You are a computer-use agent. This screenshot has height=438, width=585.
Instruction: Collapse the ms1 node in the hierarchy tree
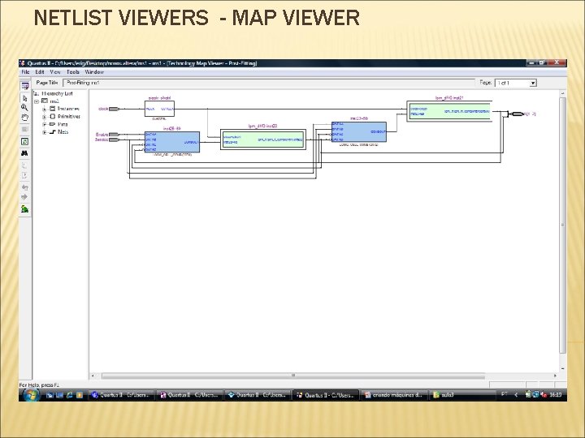(37, 101)
